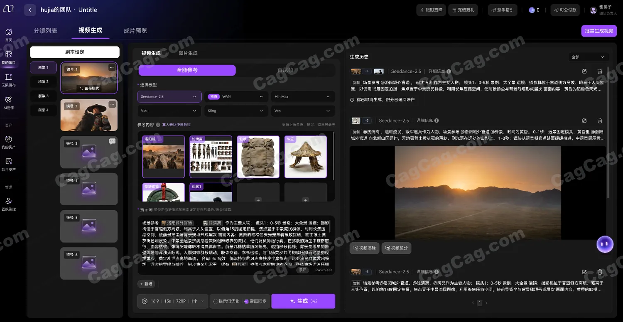The width and height of the screenshot is (623, 322).
Task: Expand the MiniMax model dropdown
Action: tap(303, 97)
